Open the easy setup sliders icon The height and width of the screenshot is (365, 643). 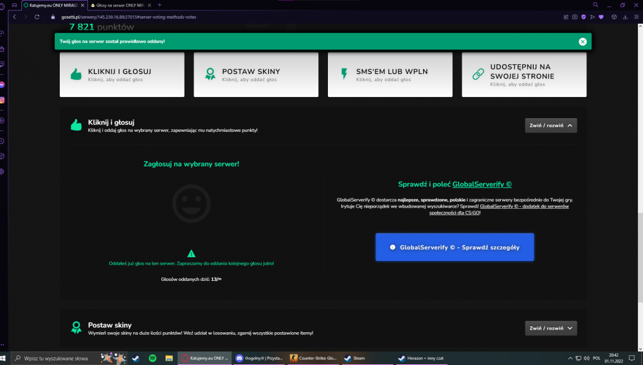click(x=637, y=17)
